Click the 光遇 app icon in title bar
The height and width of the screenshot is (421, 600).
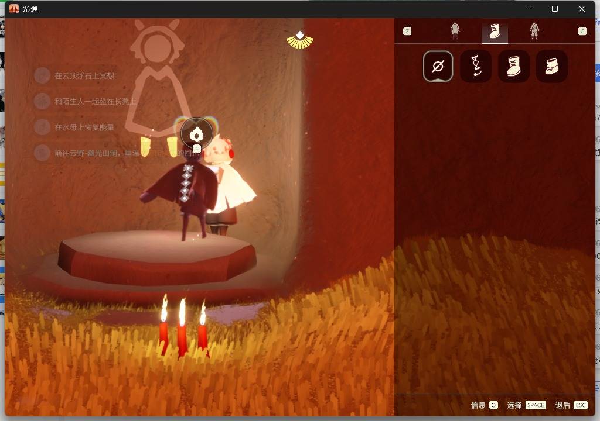pyautogui.click(x=14, y=9)
